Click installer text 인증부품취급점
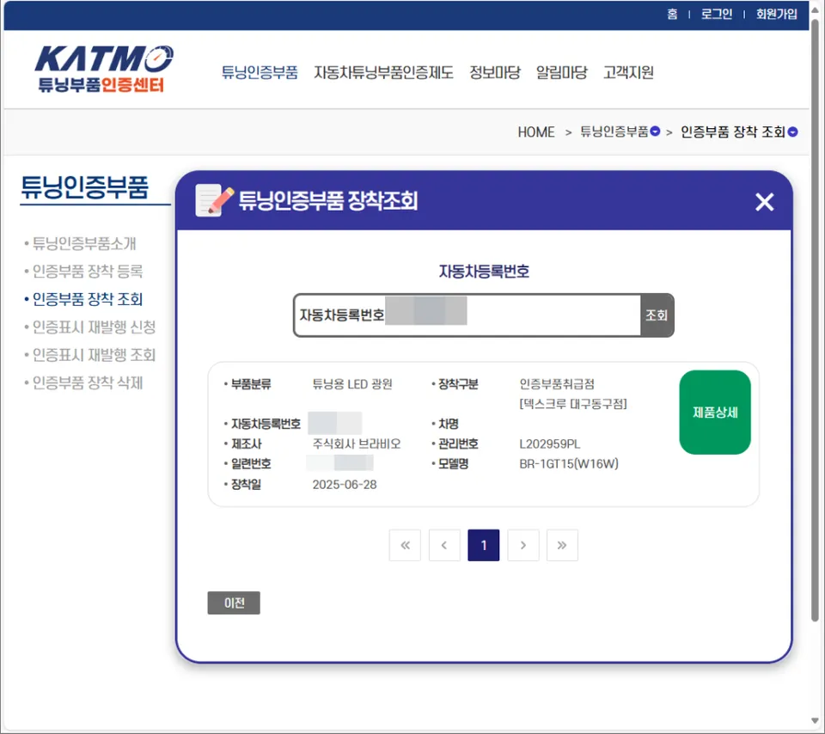The image size is (825, 734). pos(557,384)
